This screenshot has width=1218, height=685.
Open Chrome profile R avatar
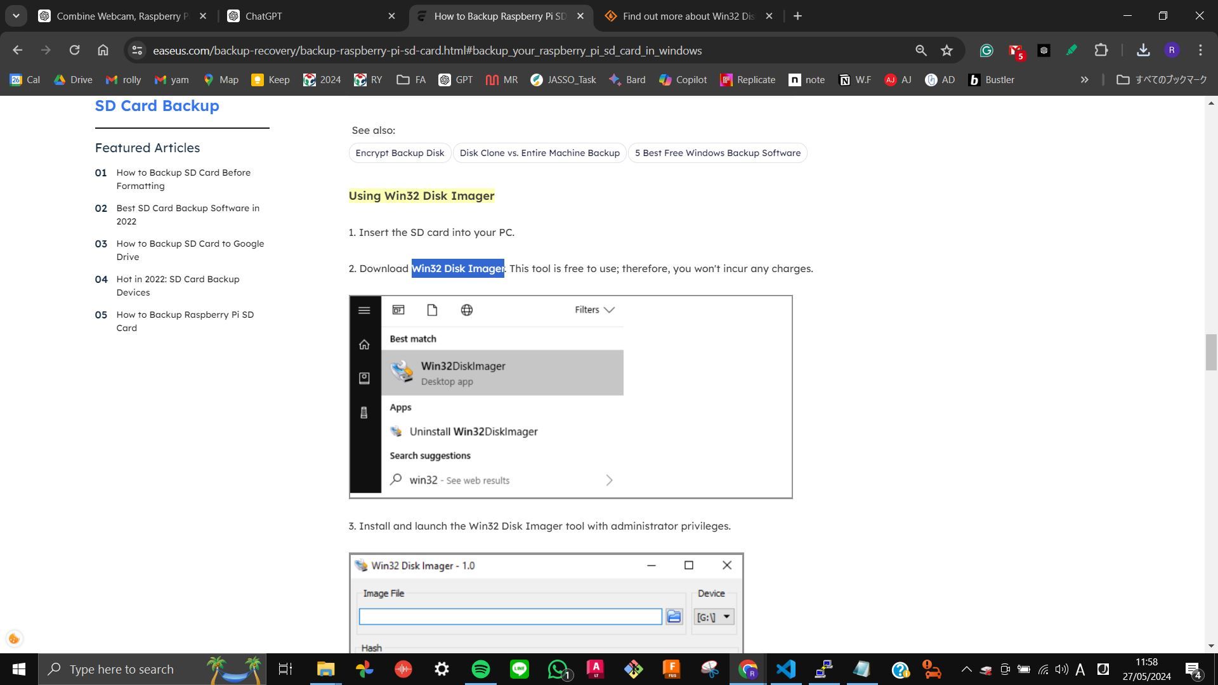click(x=1172, y=50)
